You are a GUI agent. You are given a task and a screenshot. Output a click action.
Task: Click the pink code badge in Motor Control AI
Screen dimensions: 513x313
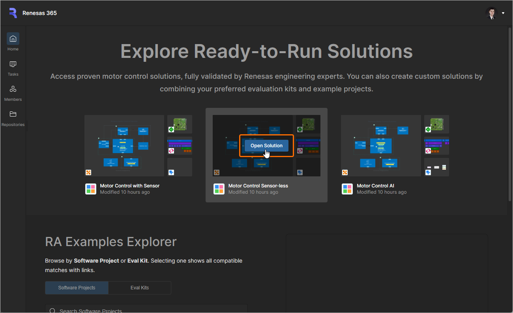tap(428, 151)
